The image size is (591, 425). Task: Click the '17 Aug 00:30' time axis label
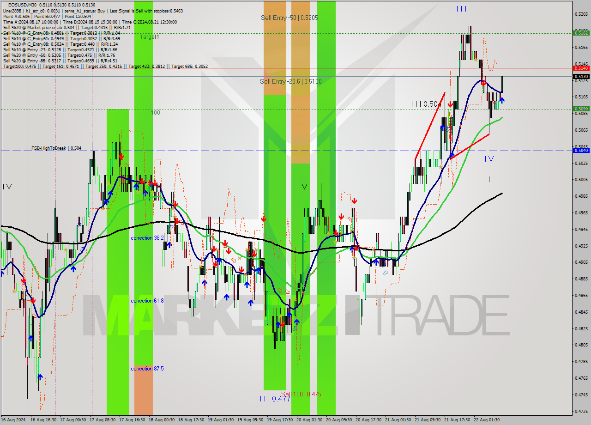coord(73,420)
